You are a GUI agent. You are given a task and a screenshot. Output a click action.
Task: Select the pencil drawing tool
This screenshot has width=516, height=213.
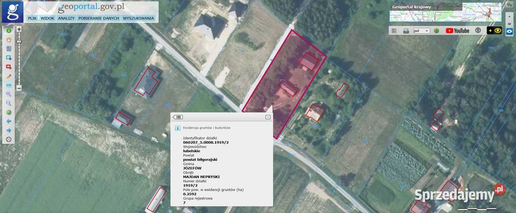[x=9, y=76]
